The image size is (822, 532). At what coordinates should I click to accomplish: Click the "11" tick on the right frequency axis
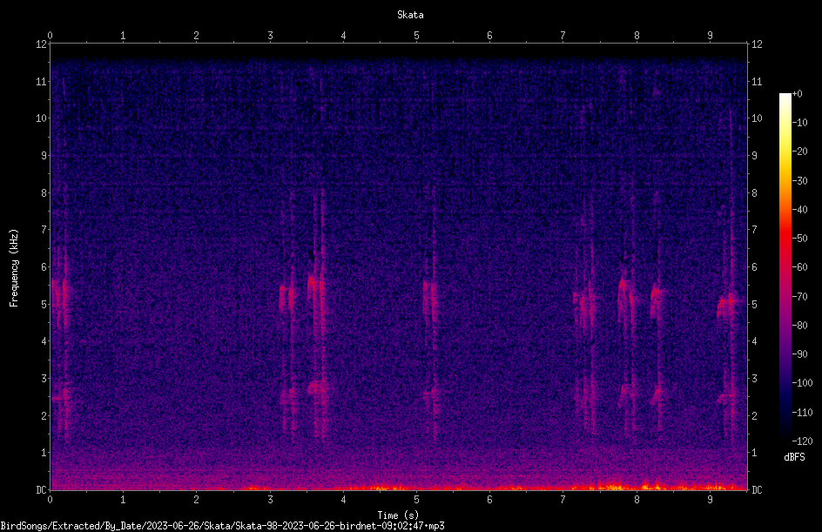[x=757, y=81]
